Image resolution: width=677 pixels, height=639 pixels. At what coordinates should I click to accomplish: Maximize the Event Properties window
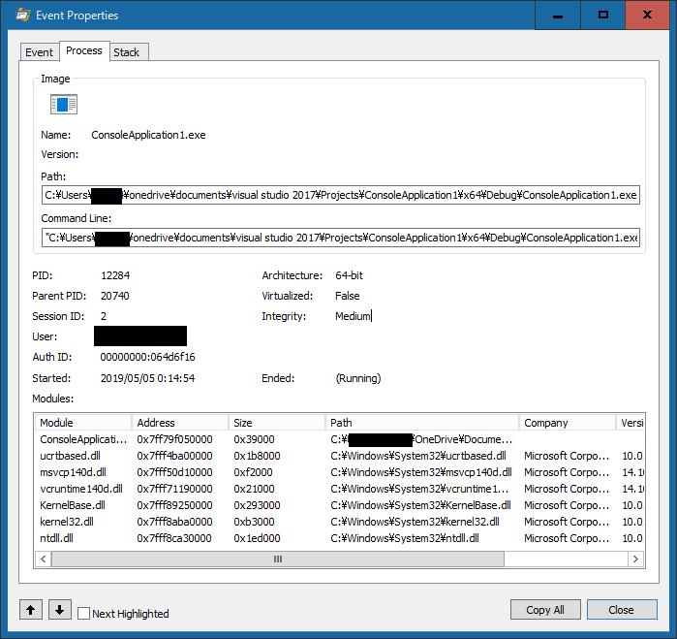click(x=603, y=16)
